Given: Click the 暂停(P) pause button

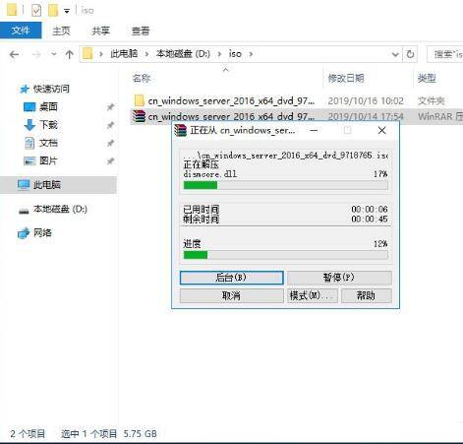Looking at the screenshot, I should [339, 278].
